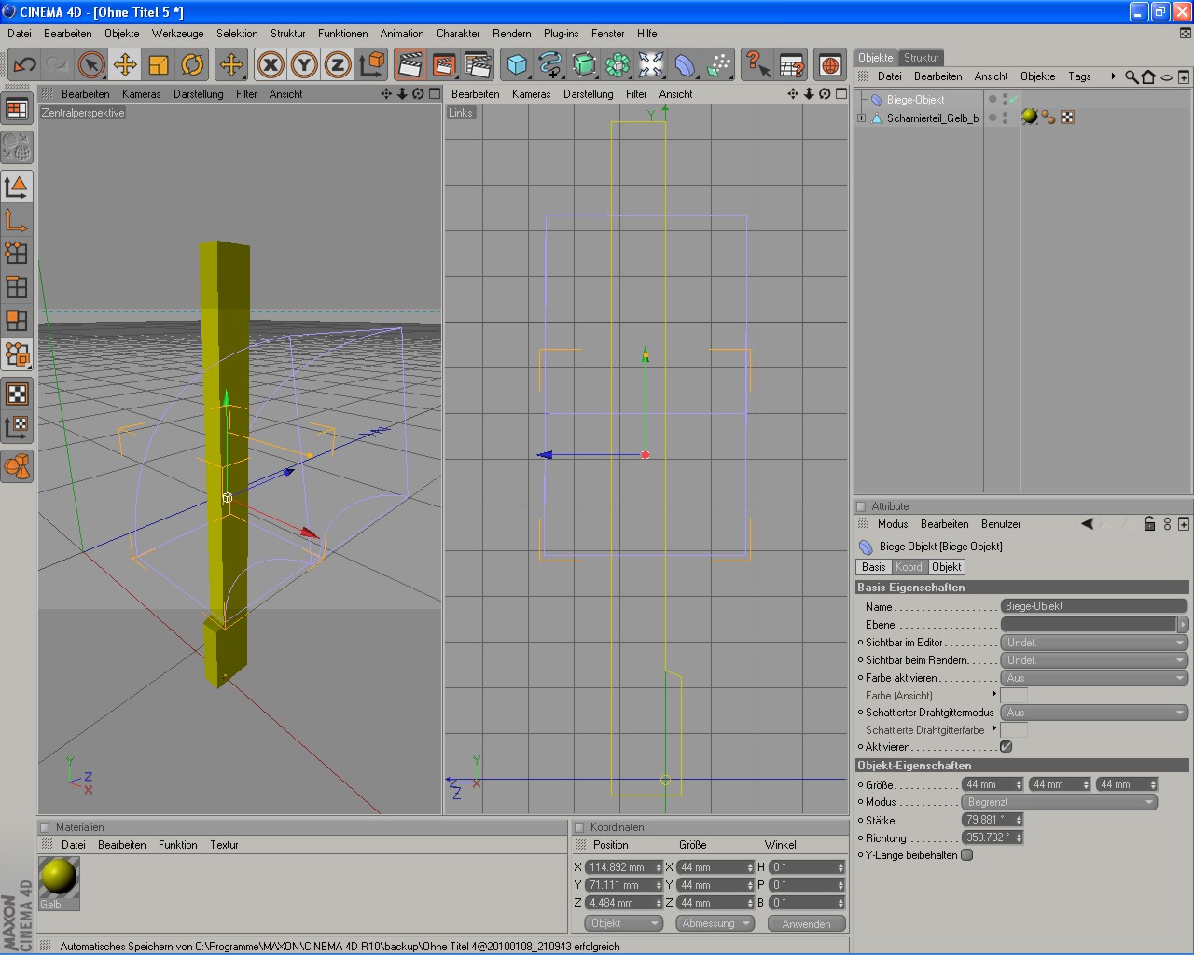Select the Rotate tool
1194x955 pixels.
click(x=192, y=64)
